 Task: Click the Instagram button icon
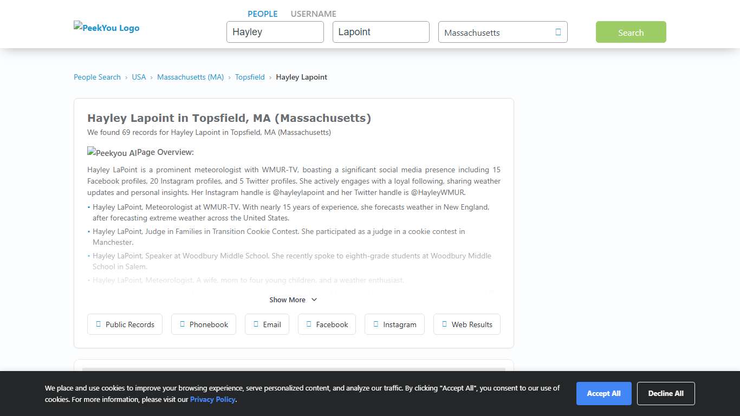click(x=375, y=324)
